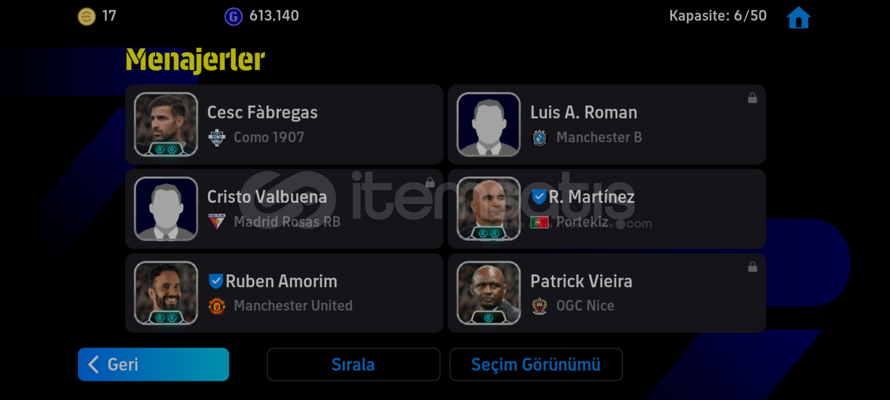This screenshot has width=890, height=400.
Task: Tap the blue check badge beside Ruben Amorim
Action: point(216,281)
